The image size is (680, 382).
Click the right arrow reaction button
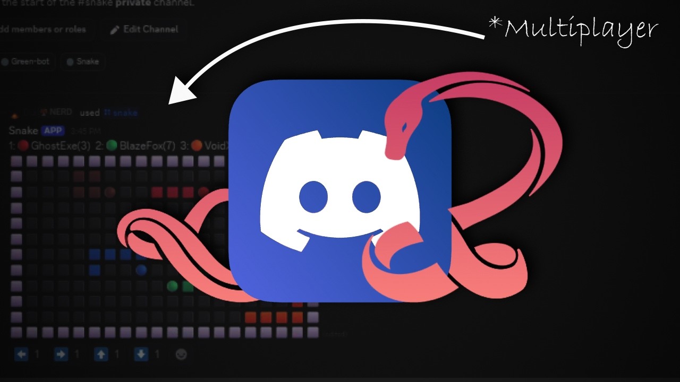[66, 354]
